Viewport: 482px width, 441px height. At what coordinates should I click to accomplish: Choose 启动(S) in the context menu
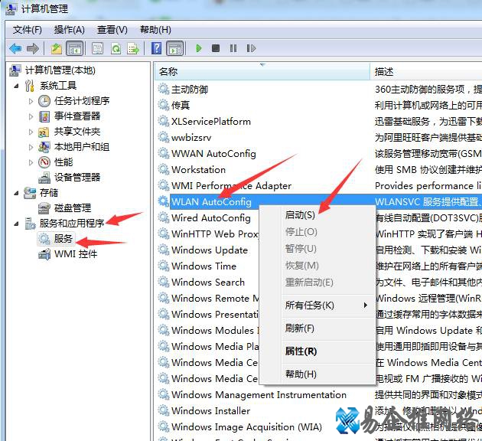pos(318,215)
